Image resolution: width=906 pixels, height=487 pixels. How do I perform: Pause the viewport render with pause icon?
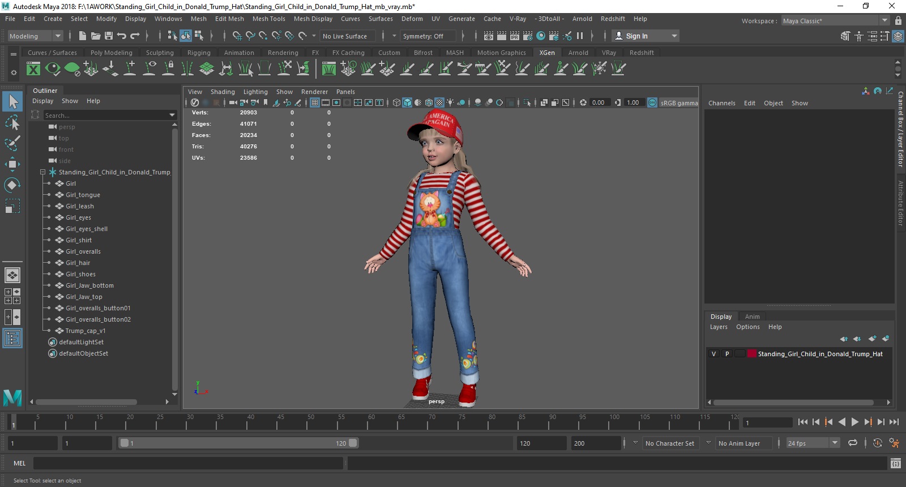point(580,36)
